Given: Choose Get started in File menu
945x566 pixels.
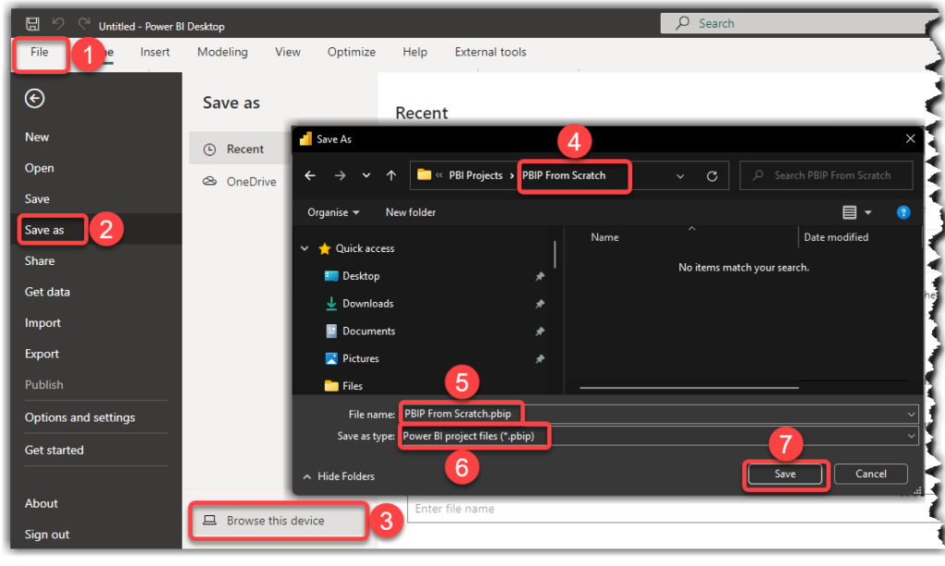Looking at the screenshot, I should pyautogui.click(x=54, y=450).
